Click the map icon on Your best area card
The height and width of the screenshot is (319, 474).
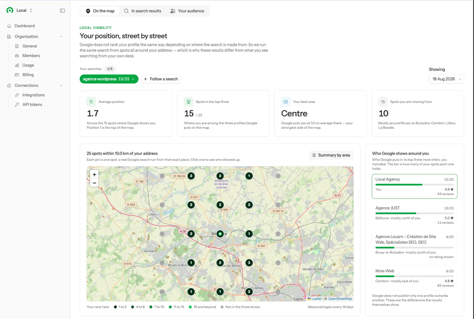[286, 102]
